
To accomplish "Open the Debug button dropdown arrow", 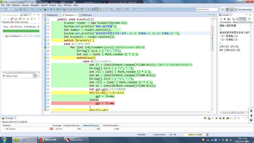I will point(54,10).
